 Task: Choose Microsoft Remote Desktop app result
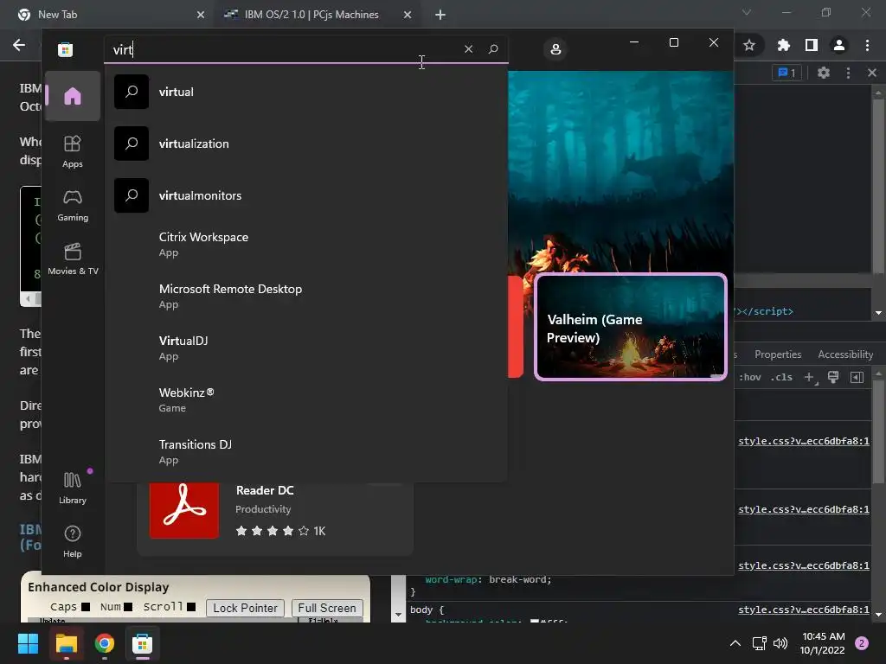[306, 297]
